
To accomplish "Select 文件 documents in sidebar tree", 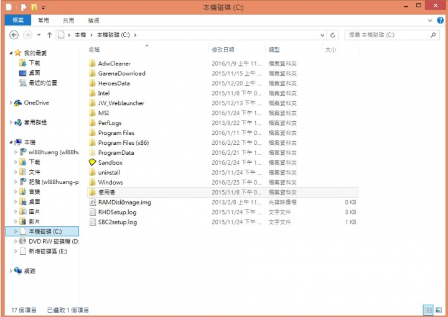I will [35, 172].
